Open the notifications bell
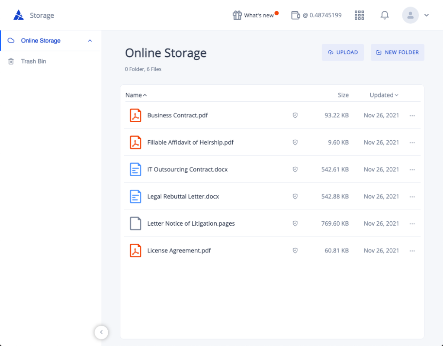 [x=385, y=15]
